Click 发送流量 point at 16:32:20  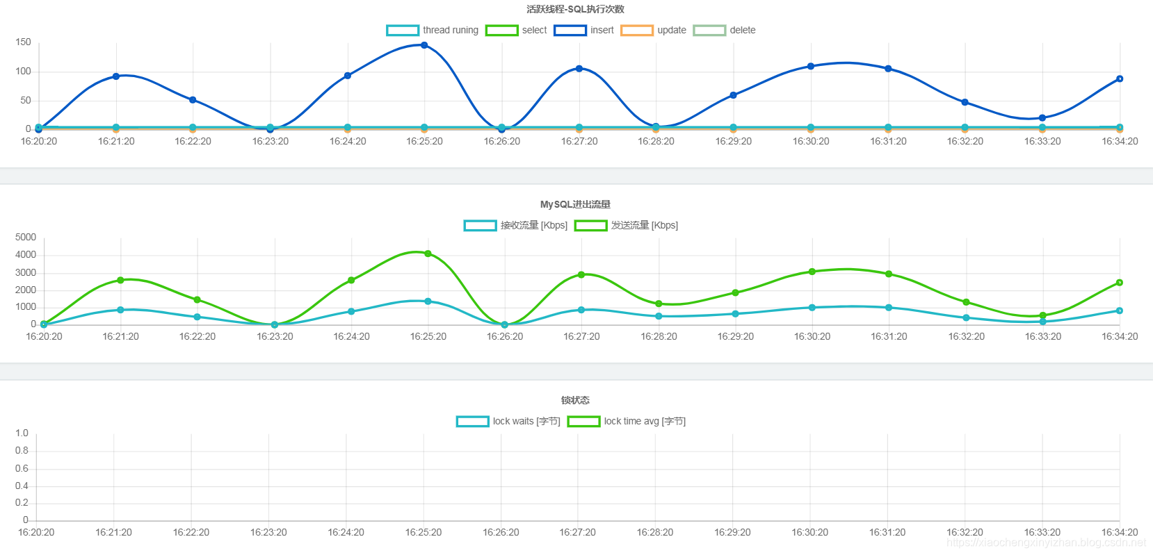[x=966, y=302]
